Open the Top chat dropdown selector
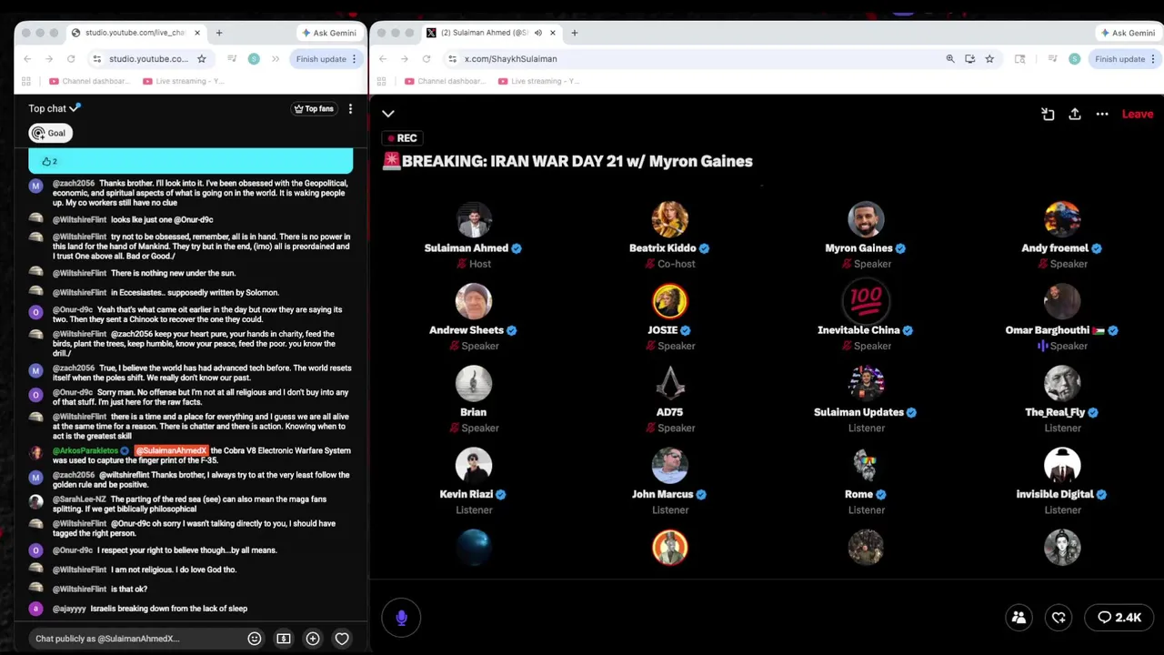The image size is (1164, 655). [54, 108]
